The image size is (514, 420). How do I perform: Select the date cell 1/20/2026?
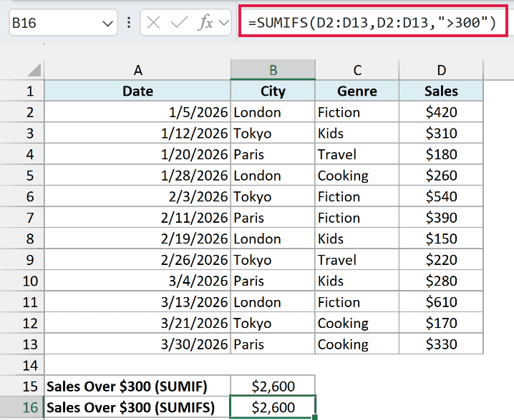pyautogui.click(x=137, y=154)
